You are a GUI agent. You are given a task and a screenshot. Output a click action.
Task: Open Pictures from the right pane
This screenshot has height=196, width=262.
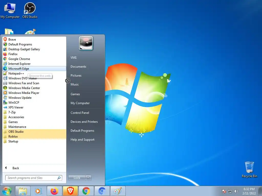click(85, 76)
